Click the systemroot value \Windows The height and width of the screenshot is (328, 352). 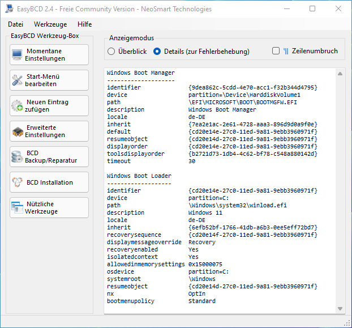coord(202,279)
